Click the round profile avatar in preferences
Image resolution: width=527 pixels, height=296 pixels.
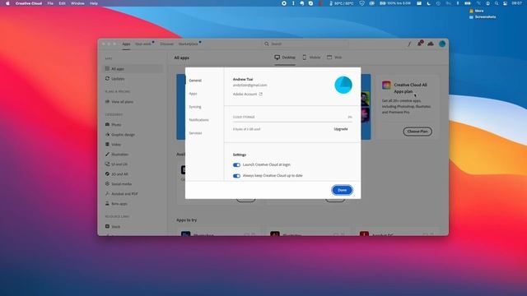(x=343, y=85)
